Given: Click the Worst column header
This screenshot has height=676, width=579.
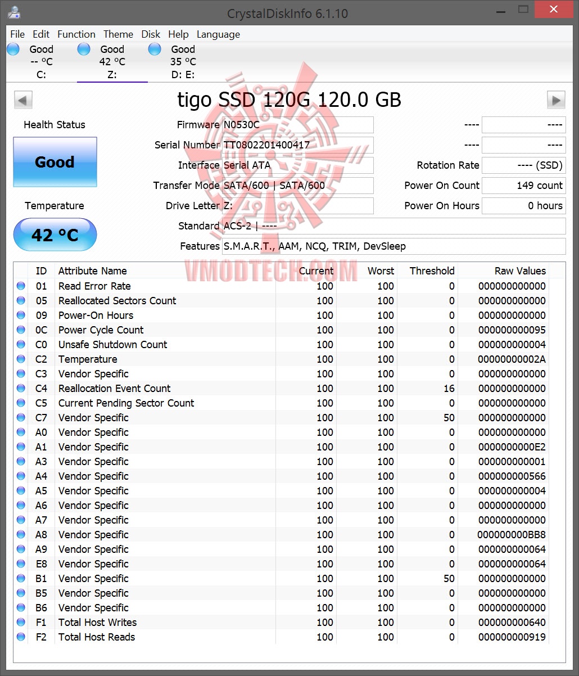Looking at the screenshot, I should pyautogui.click(x=367, y=271).
